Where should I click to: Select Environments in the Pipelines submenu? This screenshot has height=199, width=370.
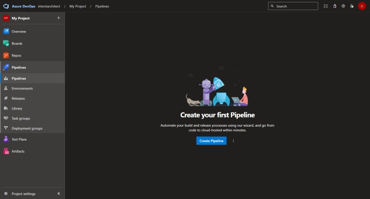pyautogui.click(x=22, y=88)
